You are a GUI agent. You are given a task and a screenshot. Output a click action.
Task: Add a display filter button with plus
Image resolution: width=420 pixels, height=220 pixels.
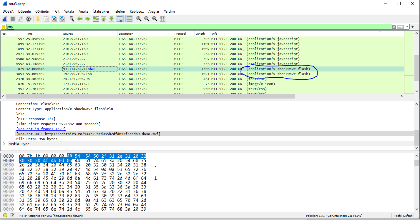coord(413,27)
